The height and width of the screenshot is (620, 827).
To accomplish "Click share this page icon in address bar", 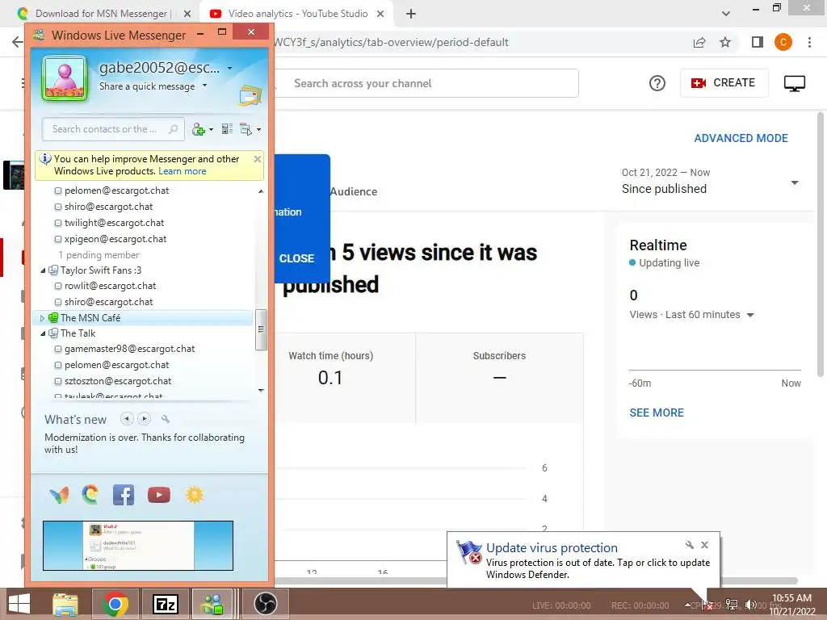I will (699, 42).
